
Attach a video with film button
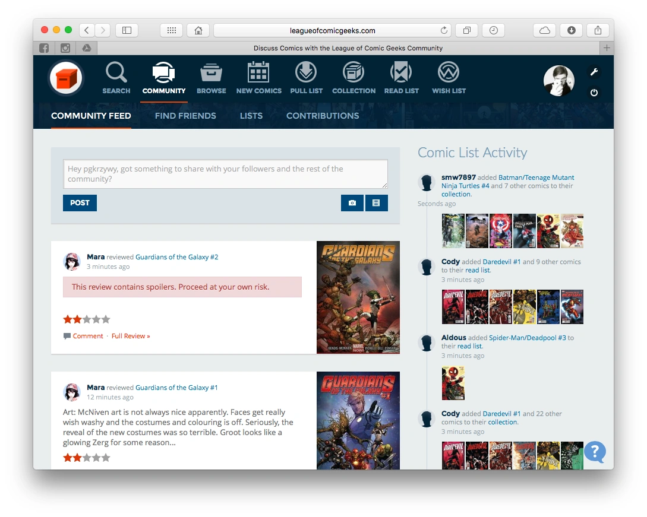376,203
